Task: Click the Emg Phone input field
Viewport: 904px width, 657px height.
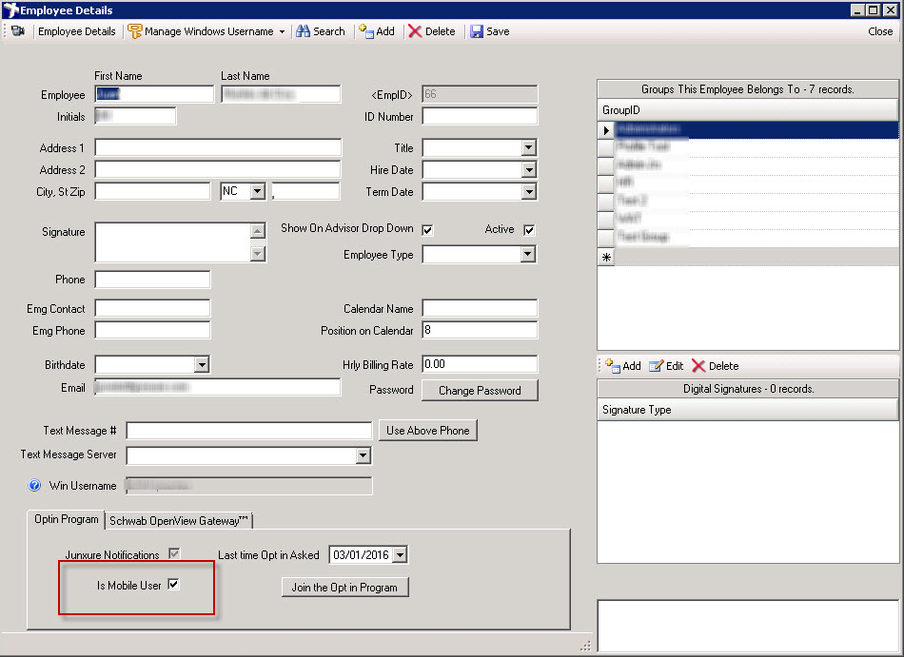Action: coord(153,331)
